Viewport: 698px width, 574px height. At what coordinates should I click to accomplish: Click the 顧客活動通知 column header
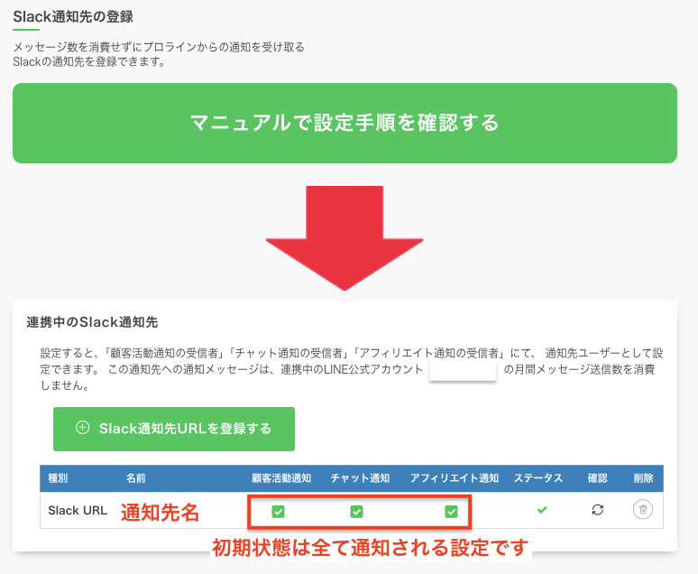(281, 478)
